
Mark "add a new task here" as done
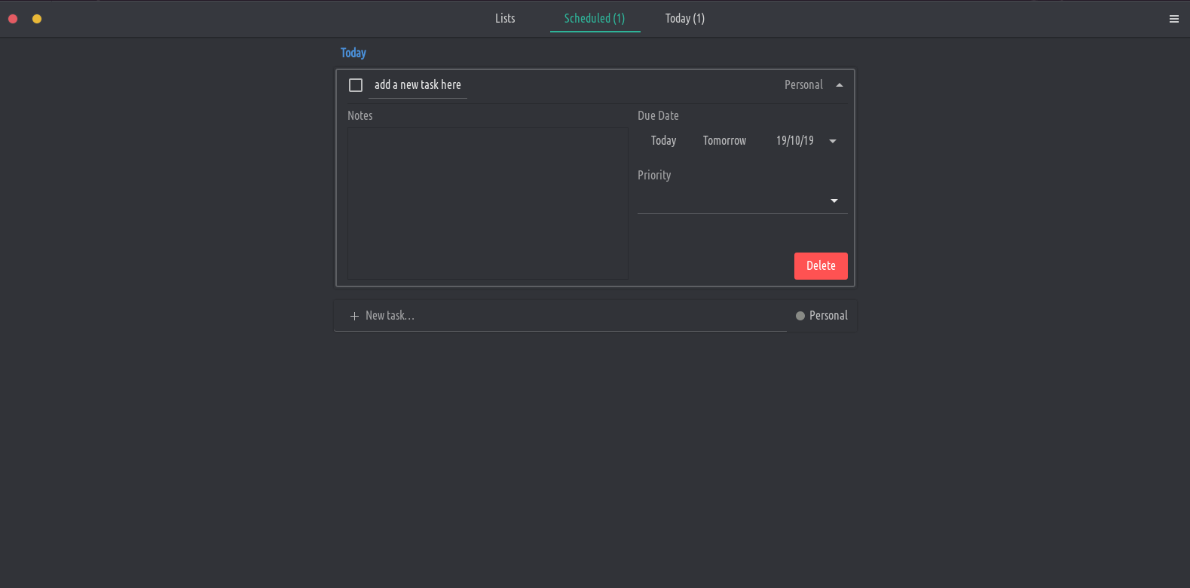(356, 85)
